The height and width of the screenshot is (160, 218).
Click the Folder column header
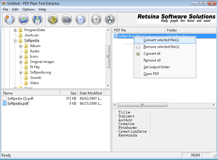172,30
